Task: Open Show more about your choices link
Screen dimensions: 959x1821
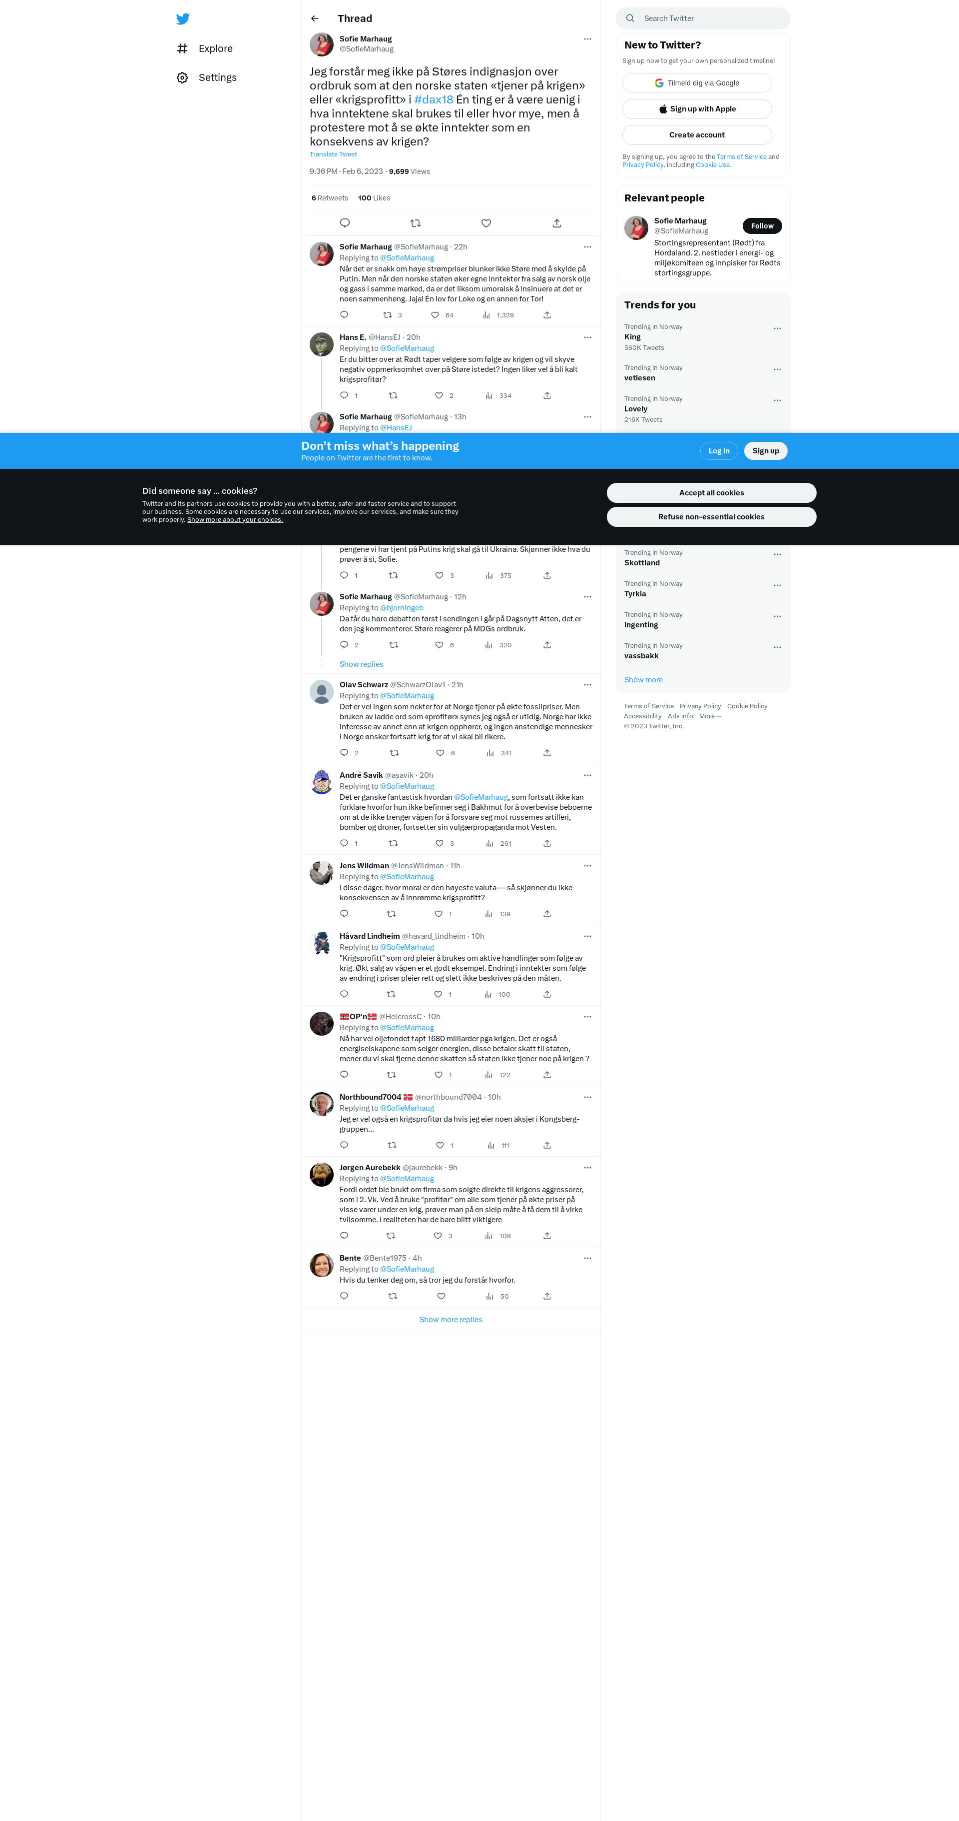Action: click(x=235, y=519)
